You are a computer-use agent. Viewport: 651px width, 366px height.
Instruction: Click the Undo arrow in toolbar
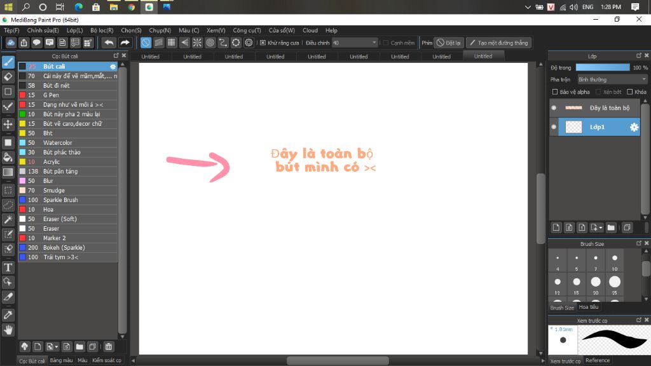(109, 43)
